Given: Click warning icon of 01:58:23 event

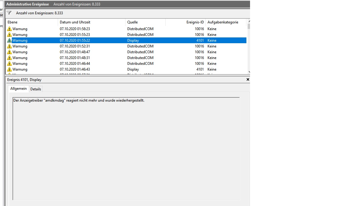Looking at the screenshot, I should [x=9, y=29].
